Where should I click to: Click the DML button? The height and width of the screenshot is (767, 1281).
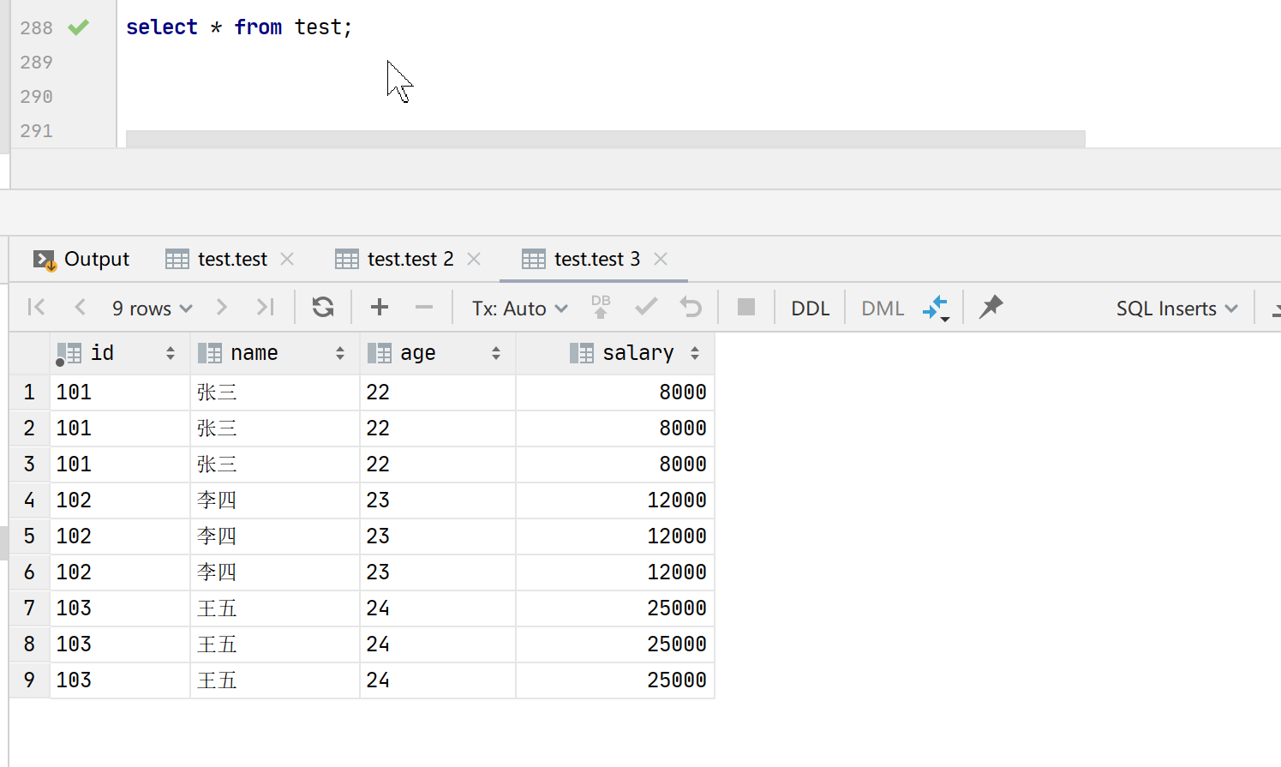(x=882, y=309)
